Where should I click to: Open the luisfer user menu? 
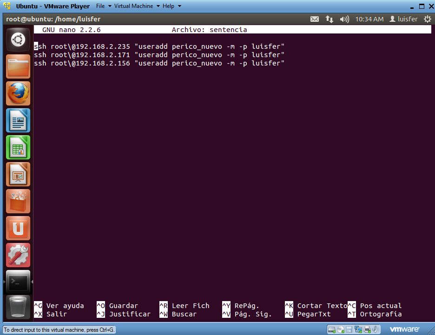point(403,19)
